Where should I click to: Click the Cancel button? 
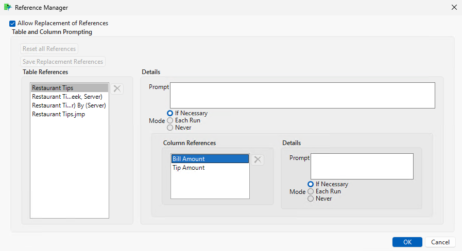[x=440, y=242]
